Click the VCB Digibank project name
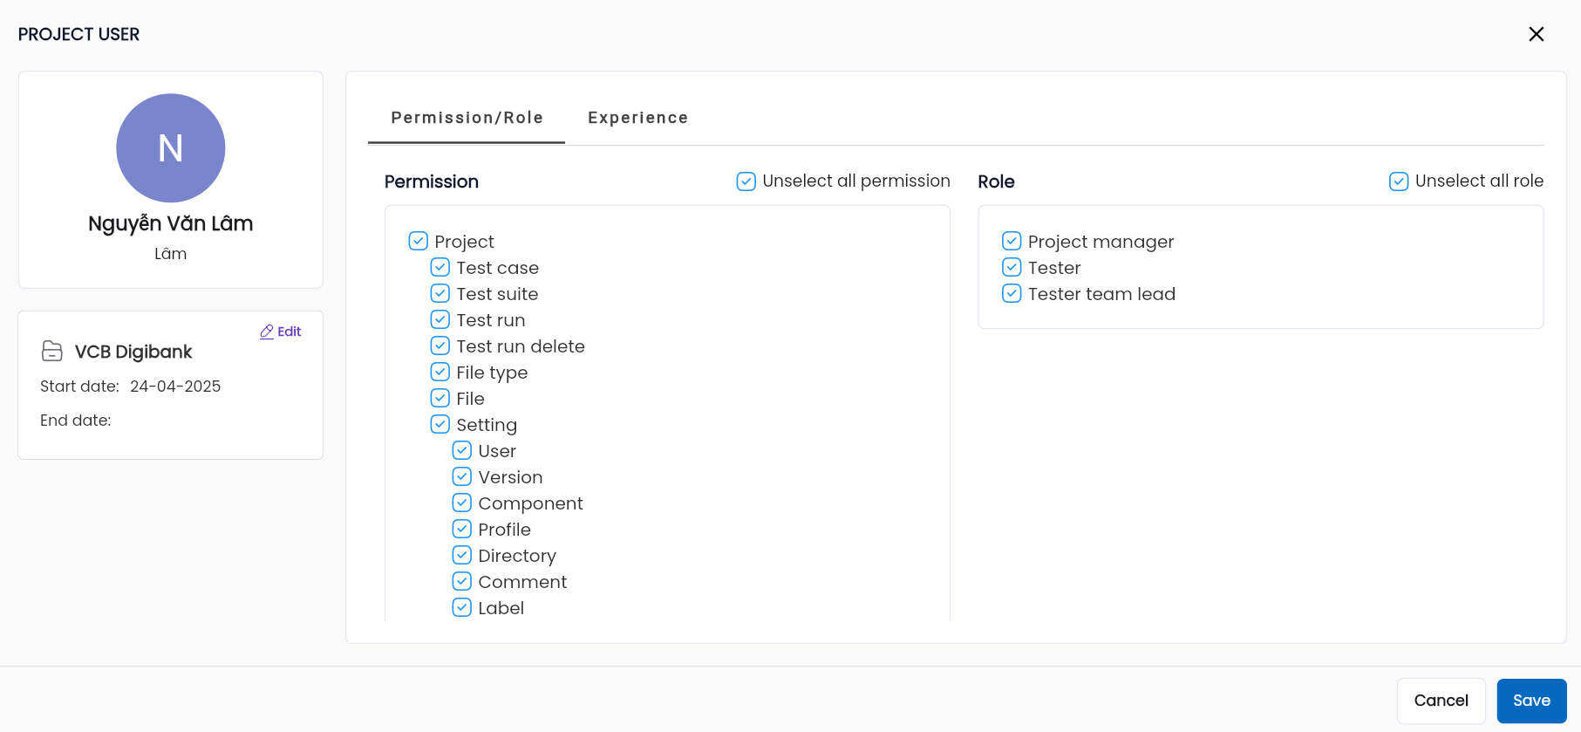1581x732 pixels. click(x=133, y=352)
